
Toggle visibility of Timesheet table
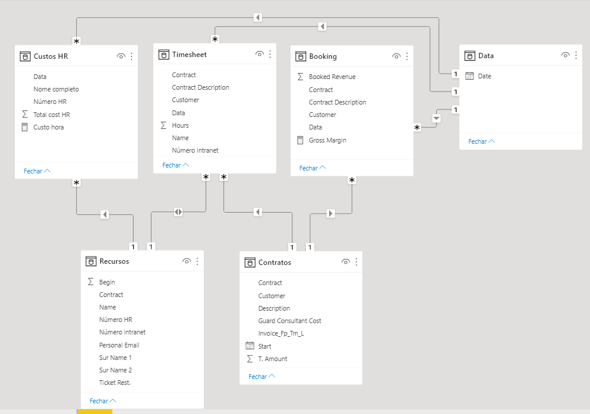tap(259, 54)
